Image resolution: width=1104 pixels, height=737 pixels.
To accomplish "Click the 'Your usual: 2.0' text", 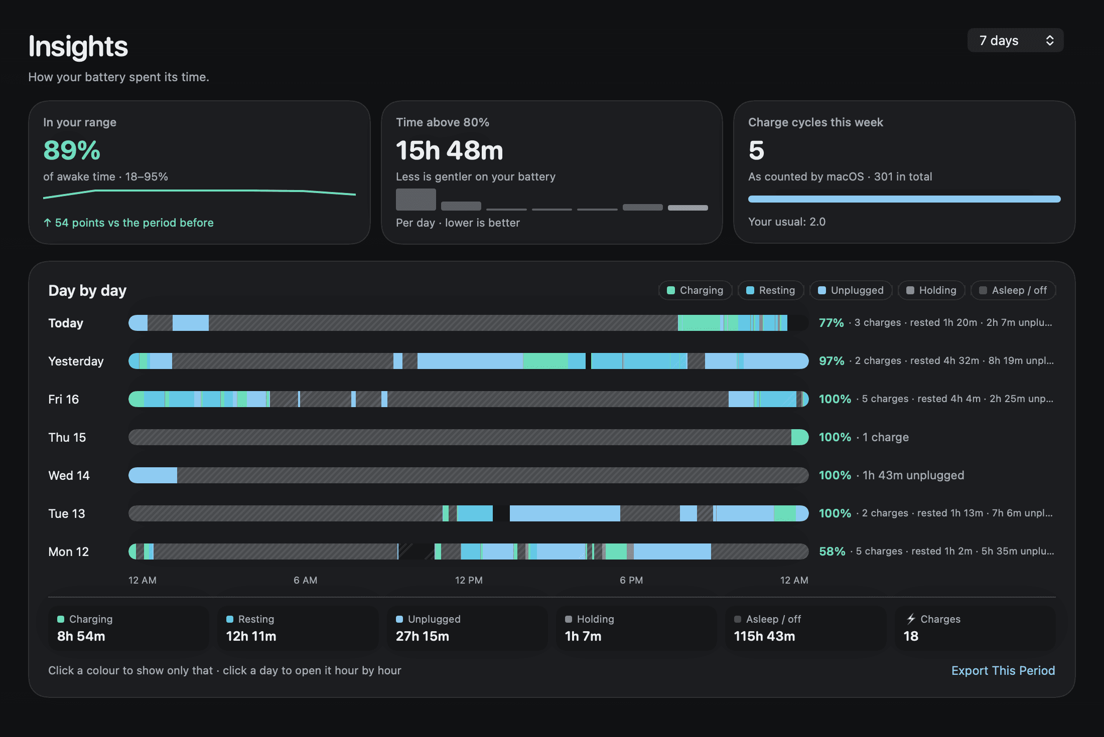I will [x=787, y=222].
